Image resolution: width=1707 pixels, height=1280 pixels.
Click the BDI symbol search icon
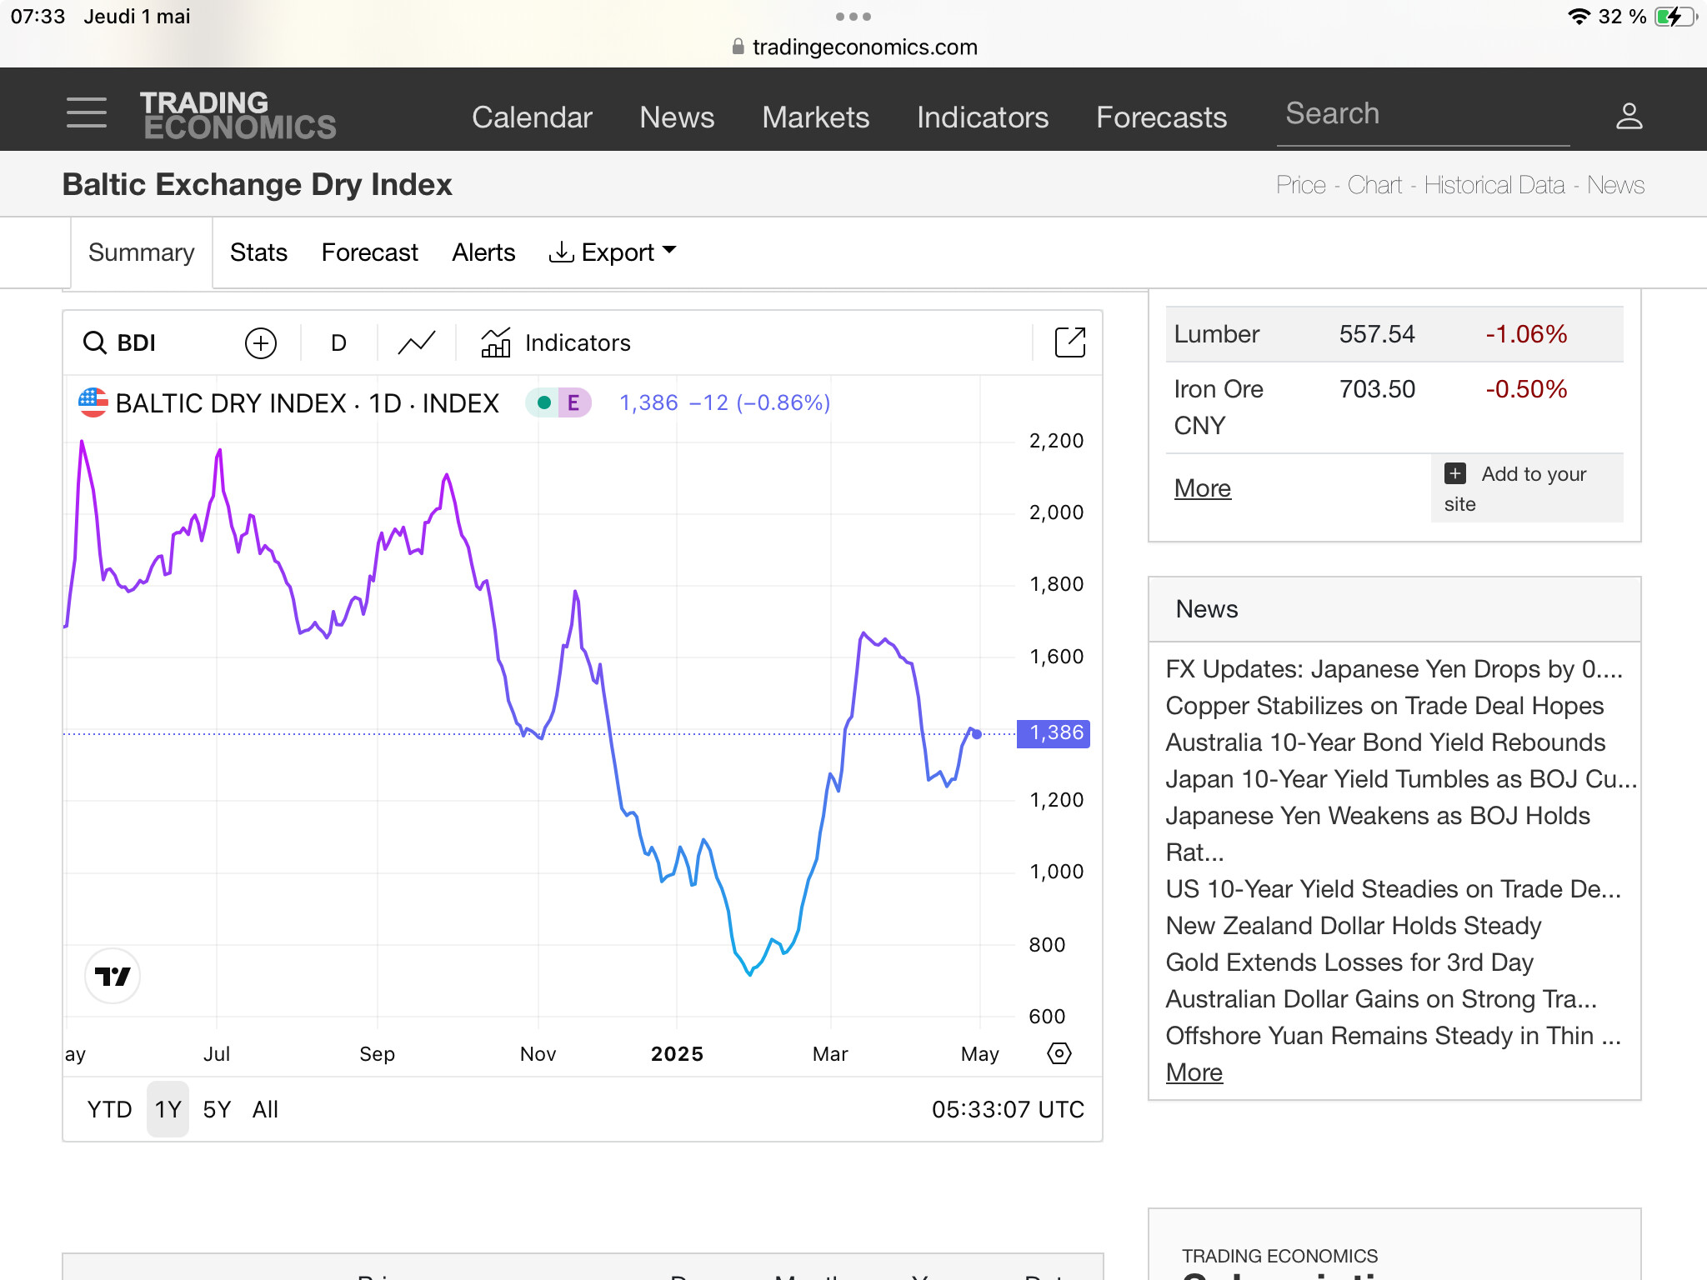pos(95,342)
